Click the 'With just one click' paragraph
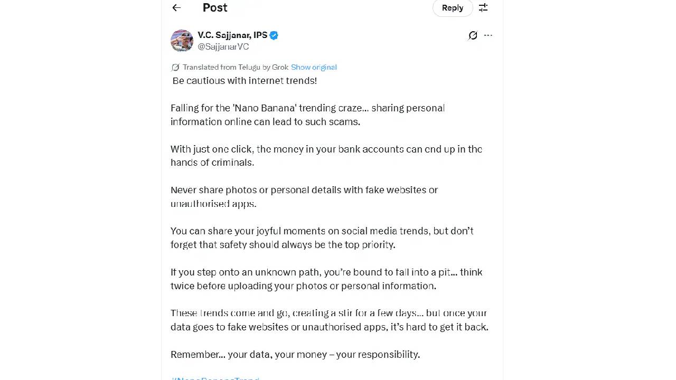Image resolution: width=676 pixels, height=380 pixels. tap(326, 156)
